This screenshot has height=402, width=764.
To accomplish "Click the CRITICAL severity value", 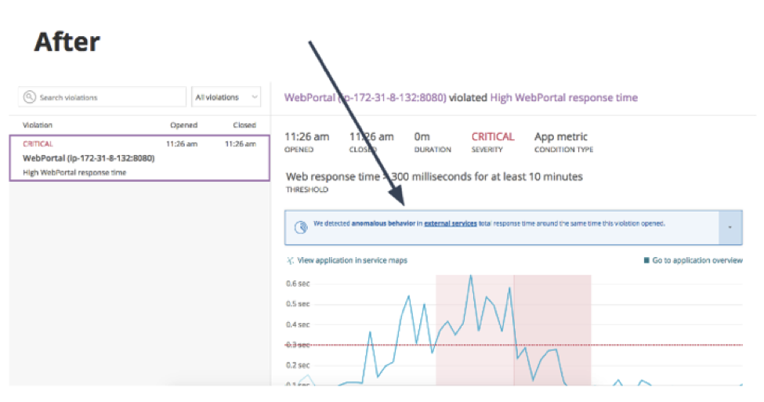I will [x=493, y=137].
